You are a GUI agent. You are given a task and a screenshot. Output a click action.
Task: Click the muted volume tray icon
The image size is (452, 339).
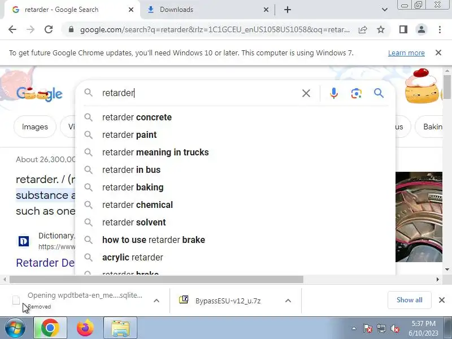tap(394, 328)
